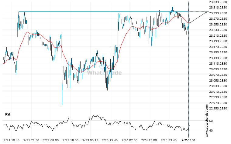
Task: Click the 23,093.2530 price axis label
Action: [x=218, y=69]
